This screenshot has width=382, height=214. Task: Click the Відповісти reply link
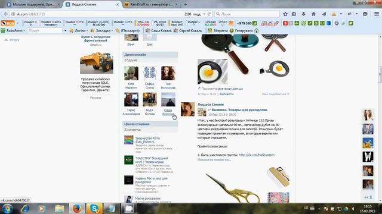226,94
